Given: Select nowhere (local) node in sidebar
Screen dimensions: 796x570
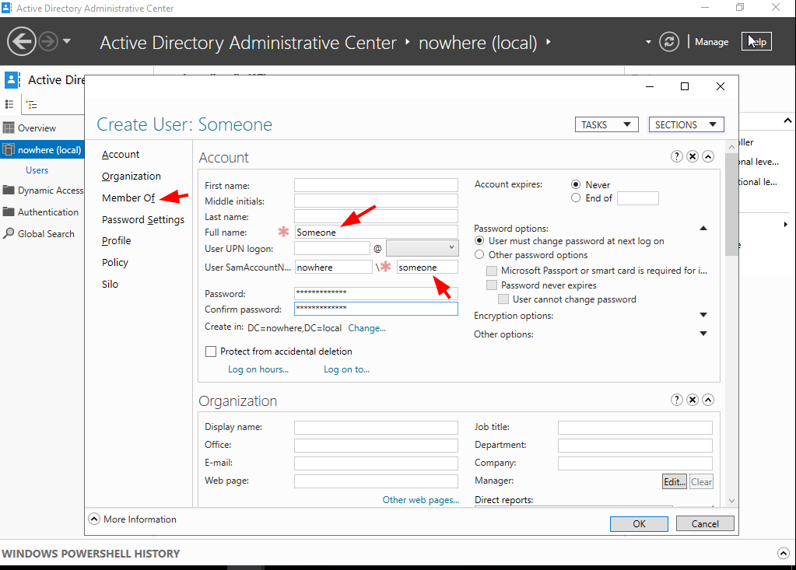Looking at the screenshot, I should (x=42, y=149).
